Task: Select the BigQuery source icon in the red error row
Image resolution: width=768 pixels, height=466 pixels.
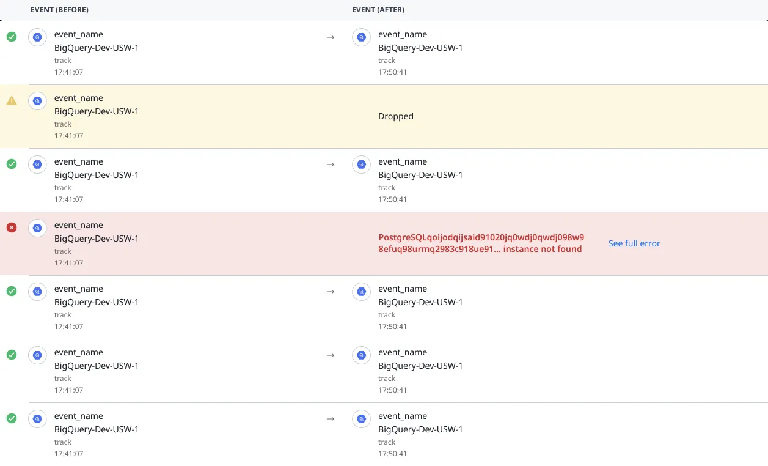Action: click(x=37, y=228)
